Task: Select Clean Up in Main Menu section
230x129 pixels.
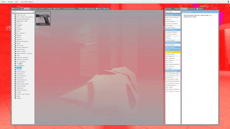Action: point(173,19)
